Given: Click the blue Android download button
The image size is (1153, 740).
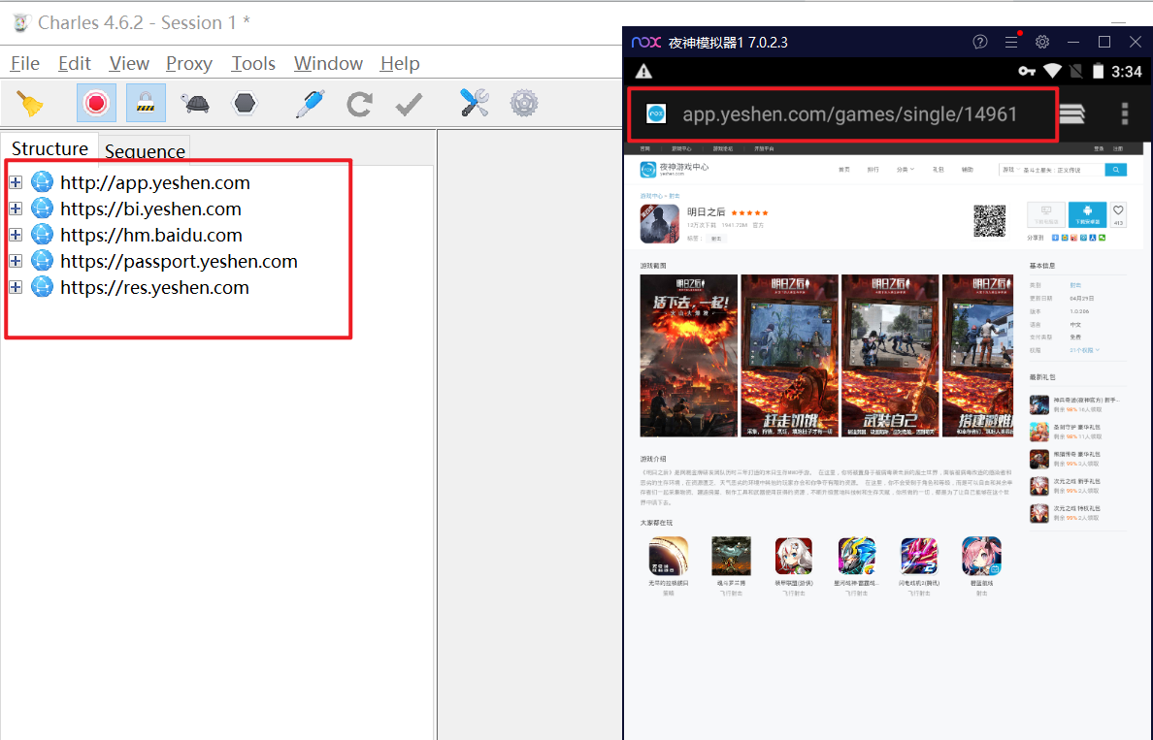Looking at the screenshot, I should (1087, 214).
